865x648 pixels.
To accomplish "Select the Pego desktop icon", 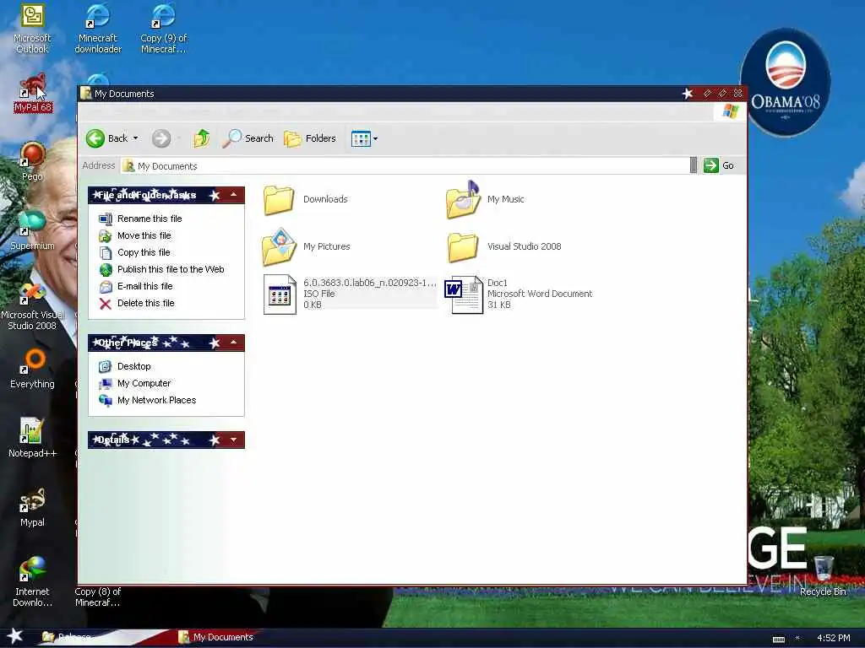I will coord(32,162).
